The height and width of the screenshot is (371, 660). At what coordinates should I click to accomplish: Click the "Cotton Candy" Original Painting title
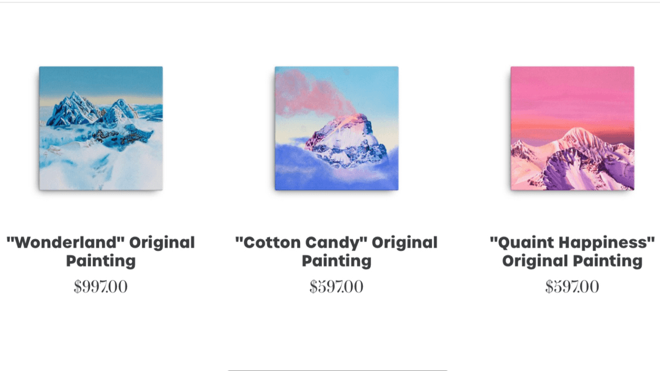point(336,251)
